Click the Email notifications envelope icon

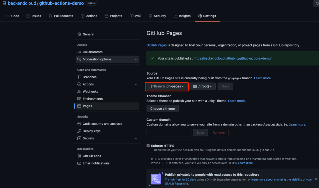79,163
